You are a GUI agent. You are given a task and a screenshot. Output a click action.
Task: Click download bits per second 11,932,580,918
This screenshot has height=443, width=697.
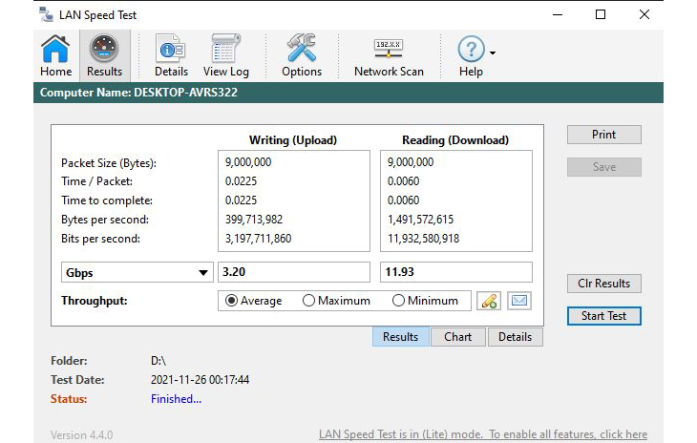point(423,239)
